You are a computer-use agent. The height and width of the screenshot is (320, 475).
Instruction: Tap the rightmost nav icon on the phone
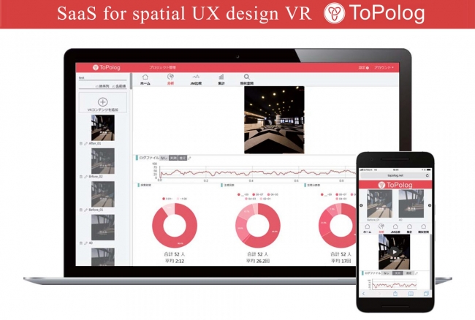pos(424,226)
